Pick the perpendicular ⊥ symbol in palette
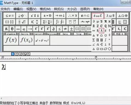 point(106,44)
